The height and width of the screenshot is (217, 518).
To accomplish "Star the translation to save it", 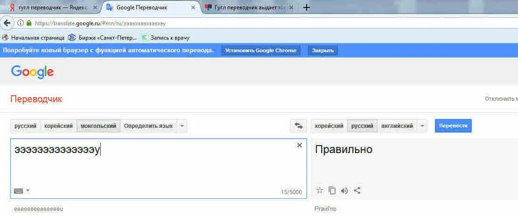I will [x=320, y=190].
